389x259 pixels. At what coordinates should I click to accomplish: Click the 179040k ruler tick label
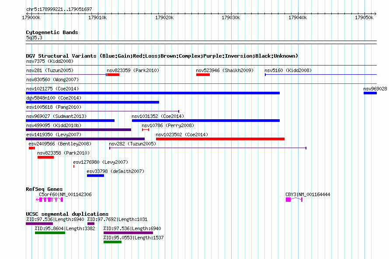pyautogui.click(x=298, y=17)
